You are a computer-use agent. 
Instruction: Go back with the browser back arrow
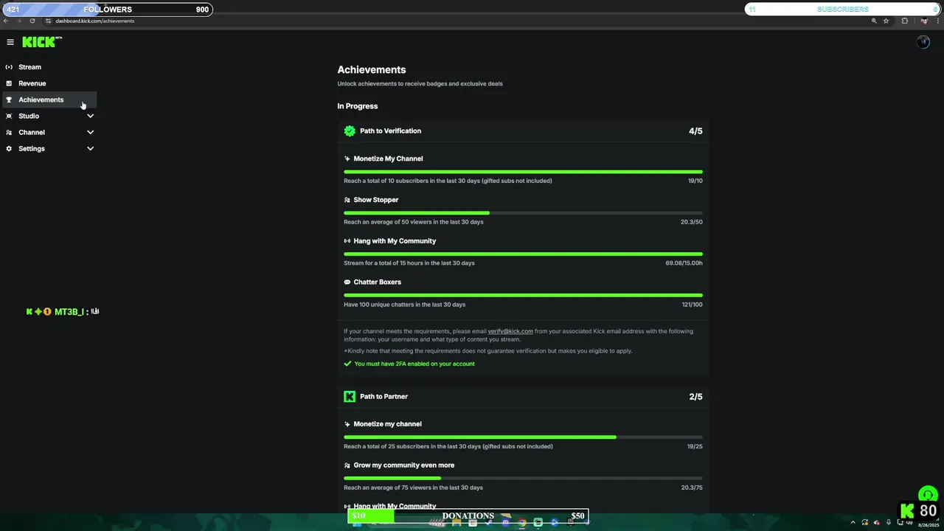coord(6,21)
